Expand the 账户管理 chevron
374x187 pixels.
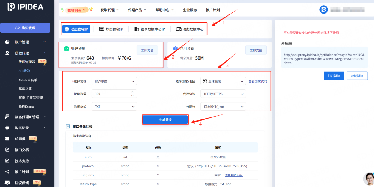[x=45, y=42]
